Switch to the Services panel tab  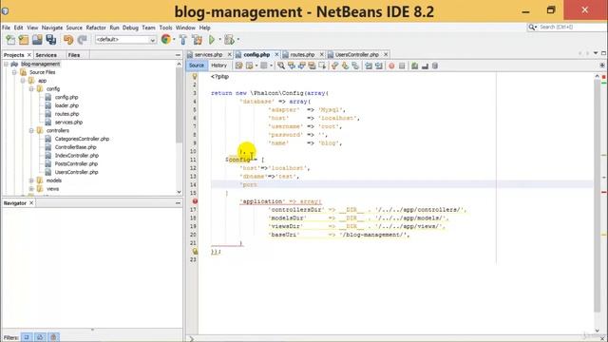(x=47, y=55)
